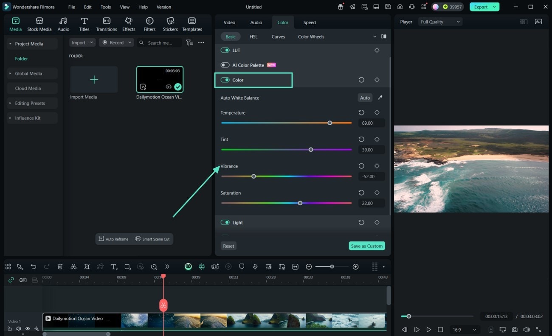Viewport: 552px width, 336px height.
Task: Reset the Vibrance value
Action: click(361, 166)
